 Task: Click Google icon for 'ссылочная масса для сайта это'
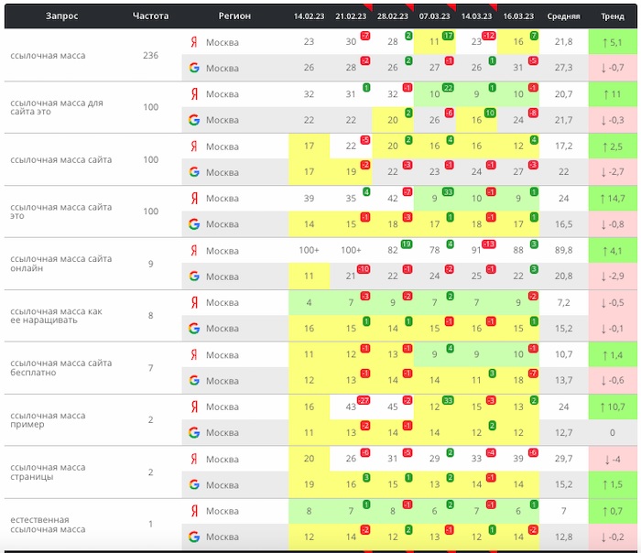coord(194,120)
